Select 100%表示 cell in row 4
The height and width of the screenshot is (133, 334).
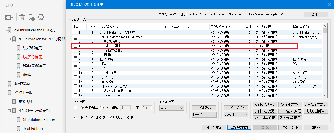[263, 46]
